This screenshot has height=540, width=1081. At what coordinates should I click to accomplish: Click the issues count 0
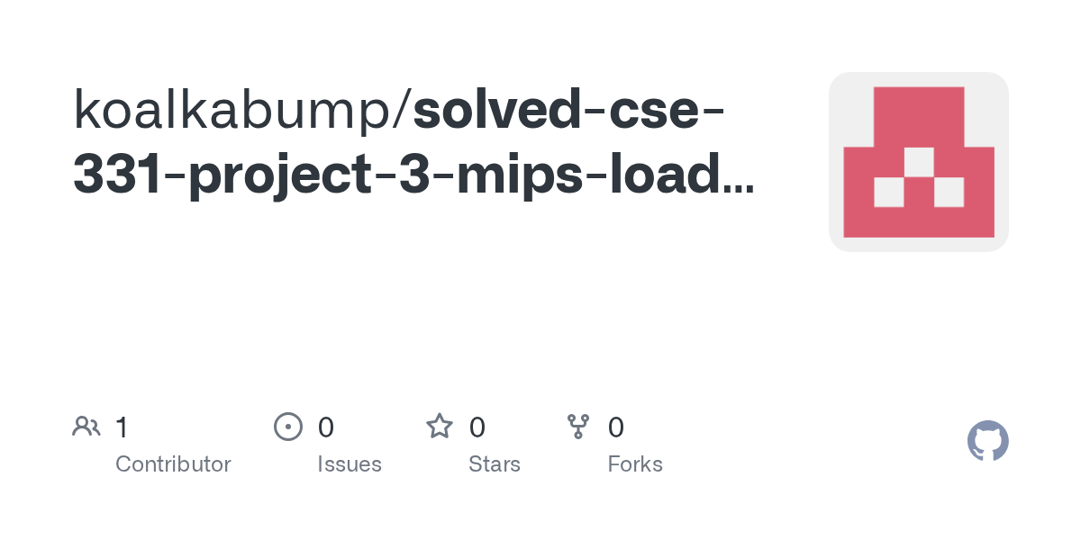(326, 427)
